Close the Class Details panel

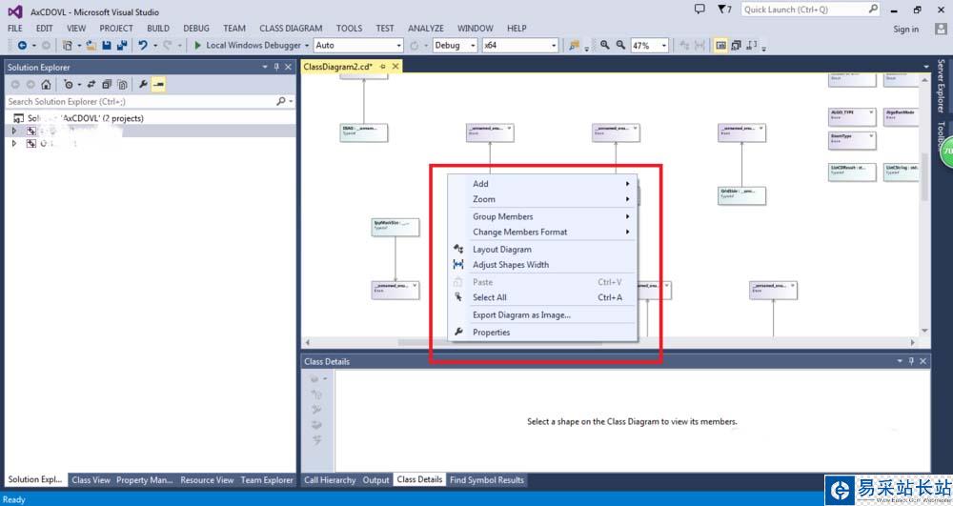(923, 361)
